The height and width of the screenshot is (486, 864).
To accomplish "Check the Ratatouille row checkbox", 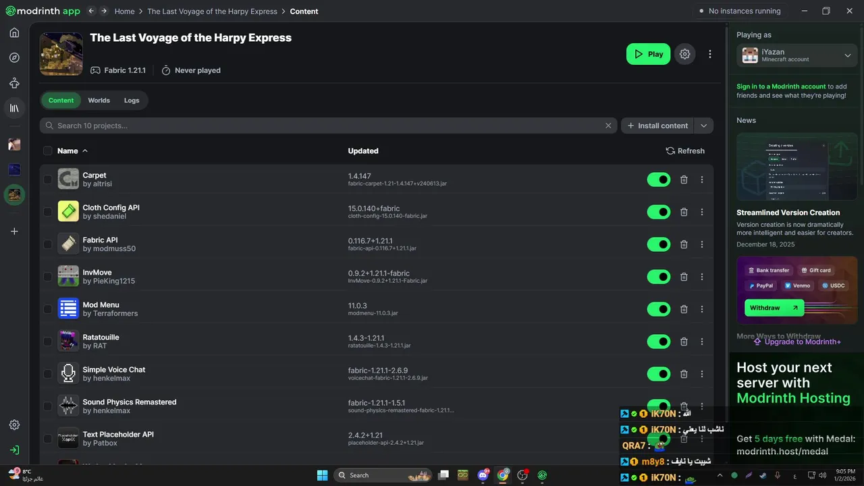I will point(47,342).
